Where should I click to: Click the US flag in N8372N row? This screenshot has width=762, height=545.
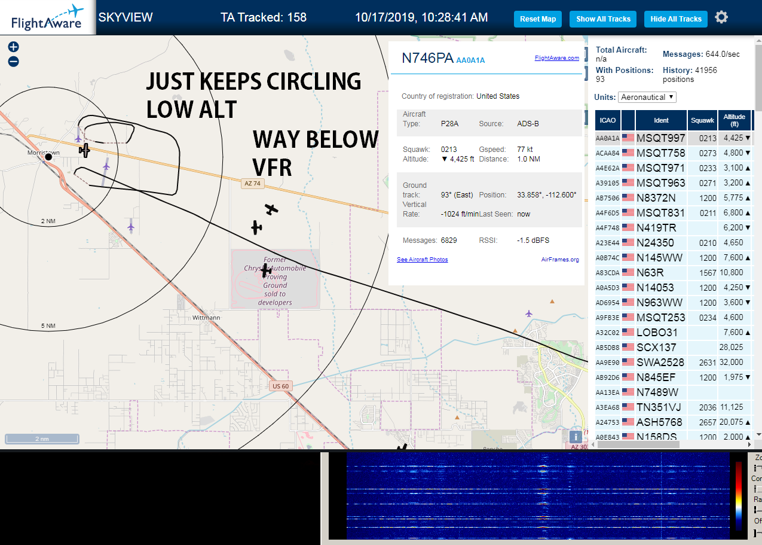click(x=628, y=197)
